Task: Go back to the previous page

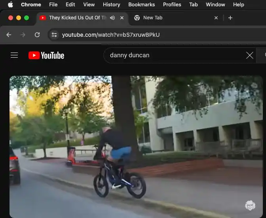Action: [x=9, y=35]
